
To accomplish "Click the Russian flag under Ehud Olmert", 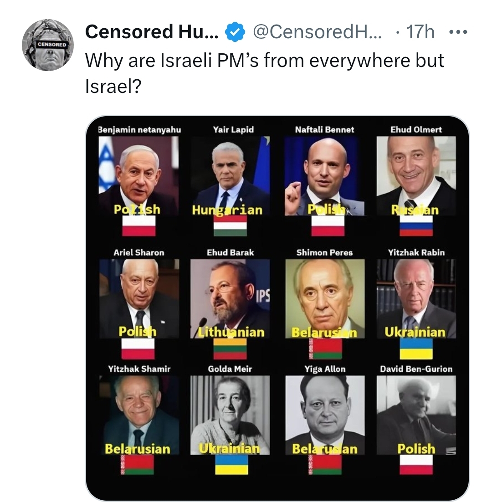I will (x=416, y=225).
